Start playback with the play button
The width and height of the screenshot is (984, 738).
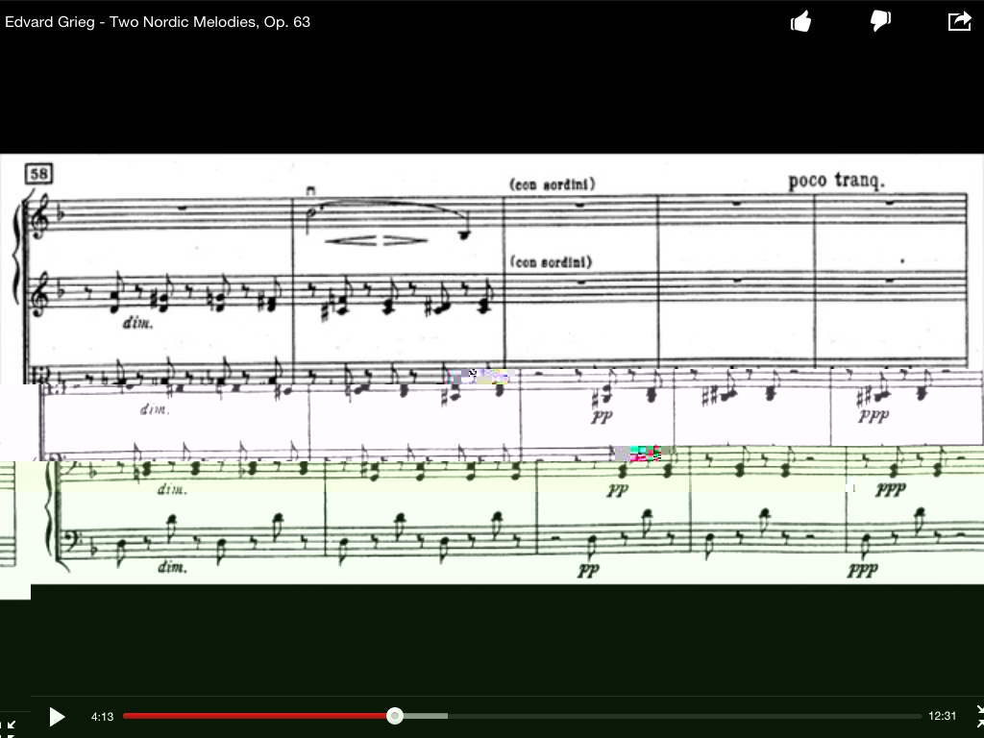[57, 717]
